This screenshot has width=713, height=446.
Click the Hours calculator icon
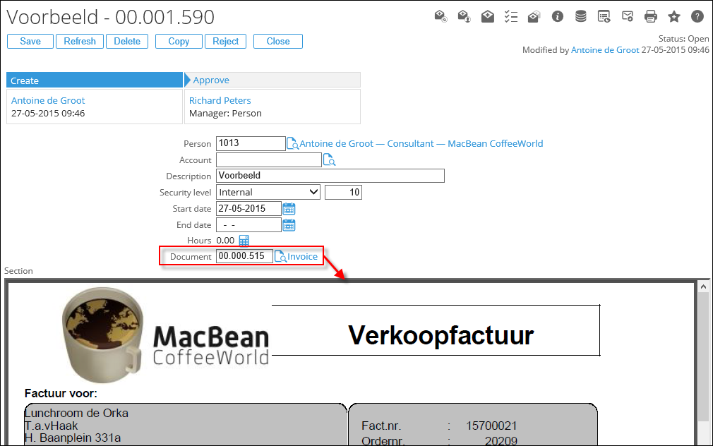click(x=244, y=241)
